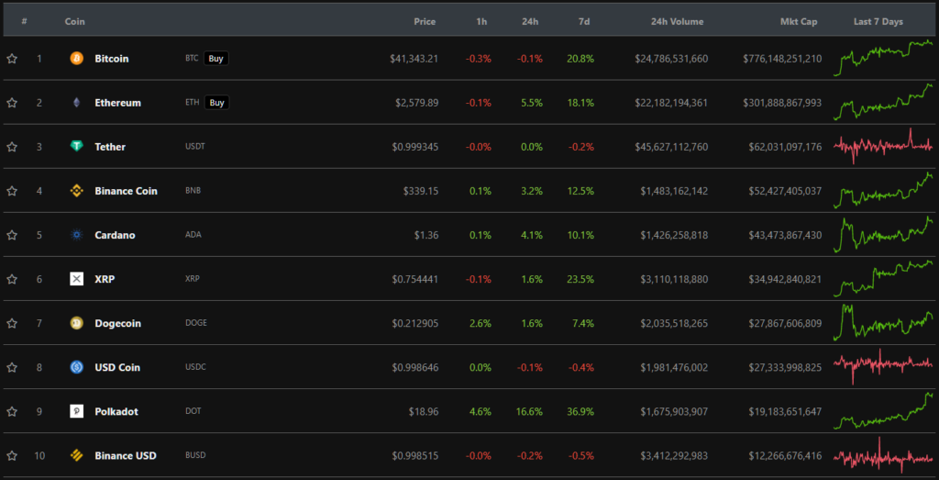Toggle the favorite star for Bitcoin
The width and height of the screenshot is (939, 480).
coord(12,59)
